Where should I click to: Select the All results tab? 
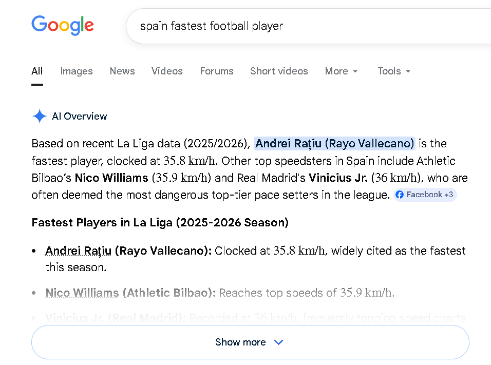[x=37, y=71]
